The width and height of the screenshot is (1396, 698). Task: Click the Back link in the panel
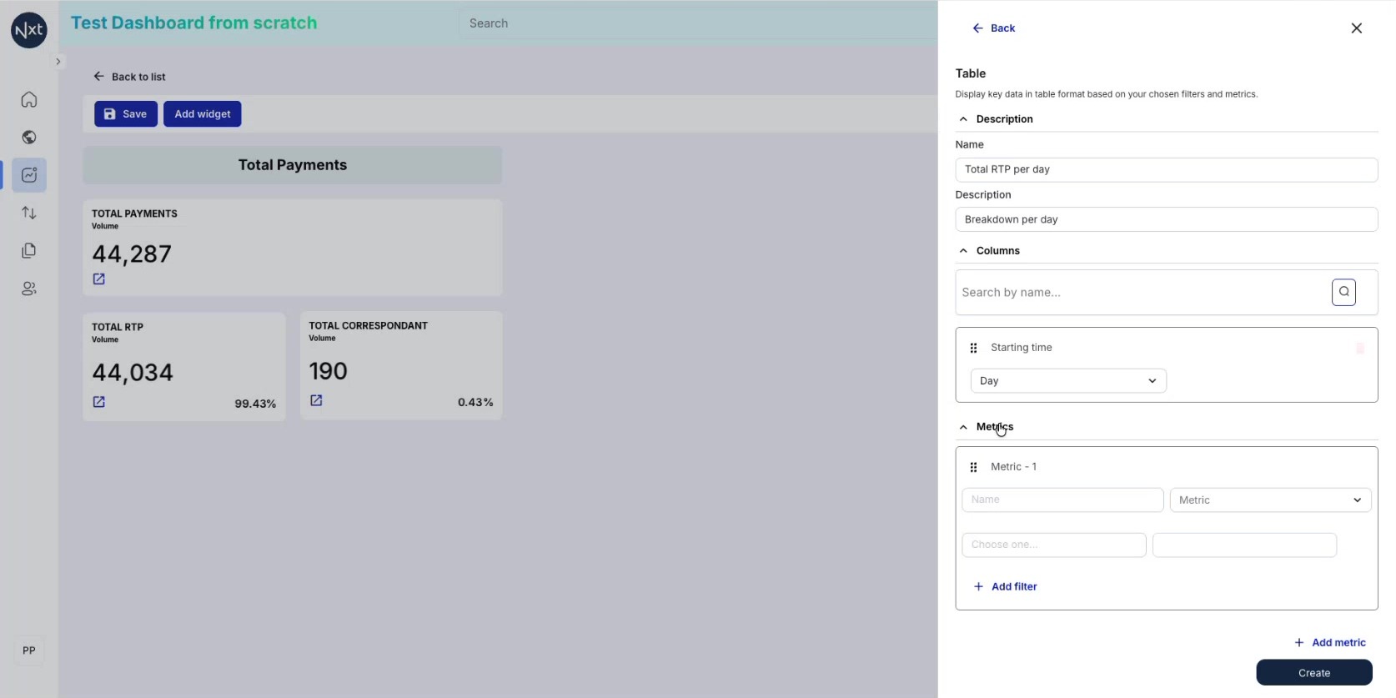coord(993,28)
